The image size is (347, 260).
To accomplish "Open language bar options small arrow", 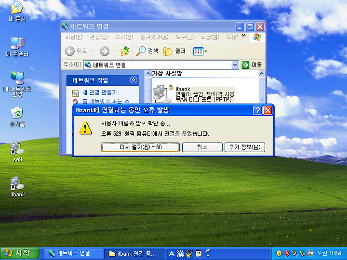I will pos(208,255).
